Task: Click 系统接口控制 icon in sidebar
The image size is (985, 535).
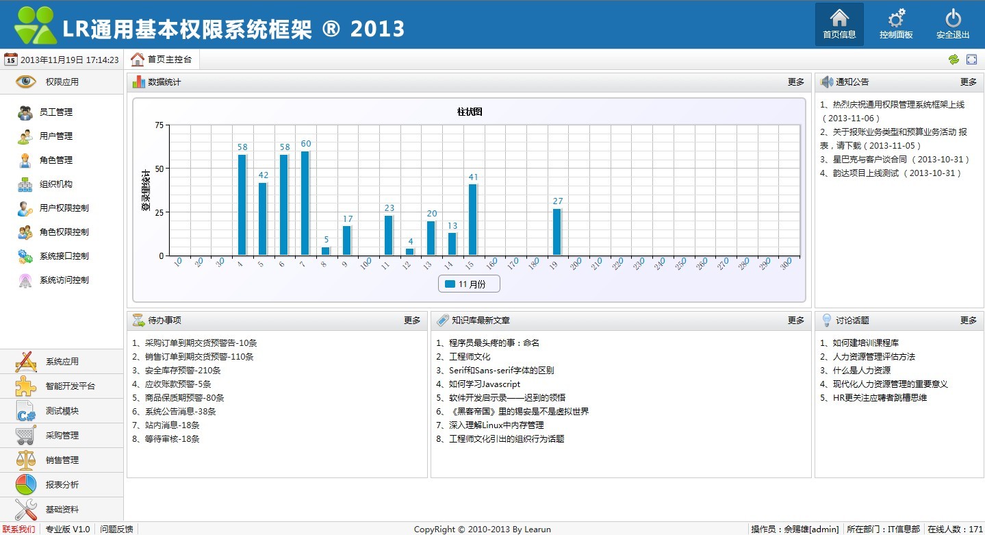Action: pos(25,256)
